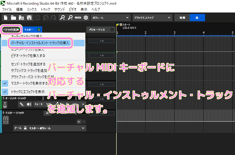Click the track 5 loudspeaker monitor icon
235x155 pixels.
[x=29, y=104]
